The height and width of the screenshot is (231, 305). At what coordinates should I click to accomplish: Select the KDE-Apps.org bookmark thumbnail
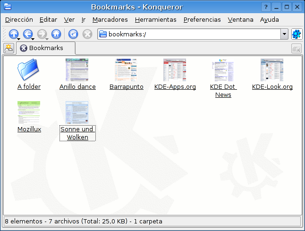coord(175,69)
